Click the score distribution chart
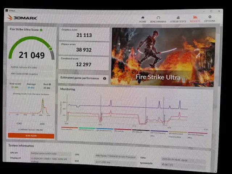This screenshot has width=232, height=174. point(30,107)
